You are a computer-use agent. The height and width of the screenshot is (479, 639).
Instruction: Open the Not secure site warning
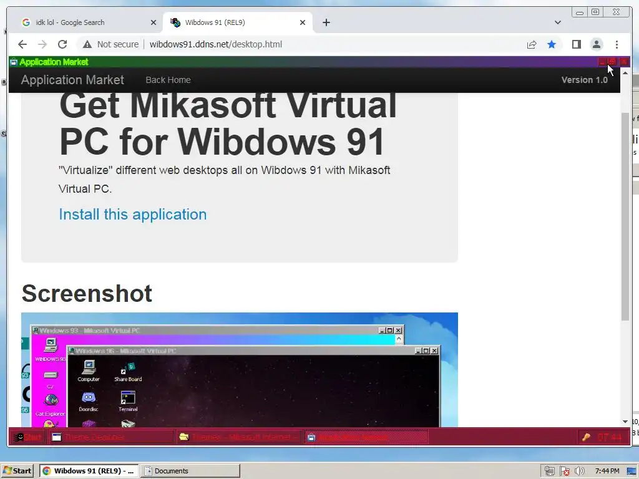click(x=110, y=44)
